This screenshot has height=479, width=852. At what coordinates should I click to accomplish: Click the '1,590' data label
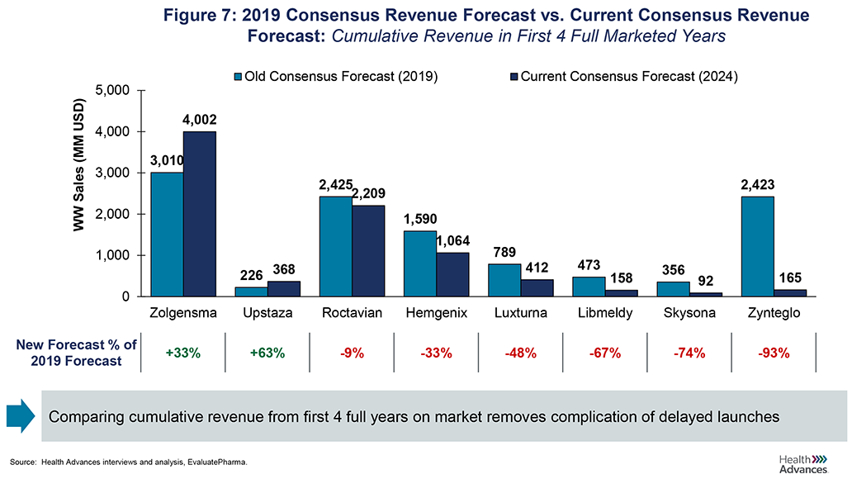420,219
